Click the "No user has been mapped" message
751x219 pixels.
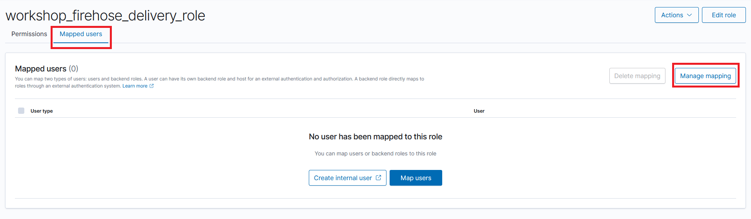(375, 137)
